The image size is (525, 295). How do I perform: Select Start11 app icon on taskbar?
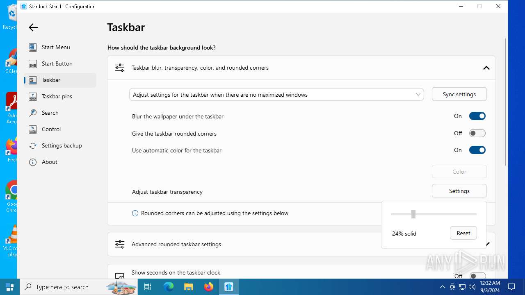tap(228, 287)
